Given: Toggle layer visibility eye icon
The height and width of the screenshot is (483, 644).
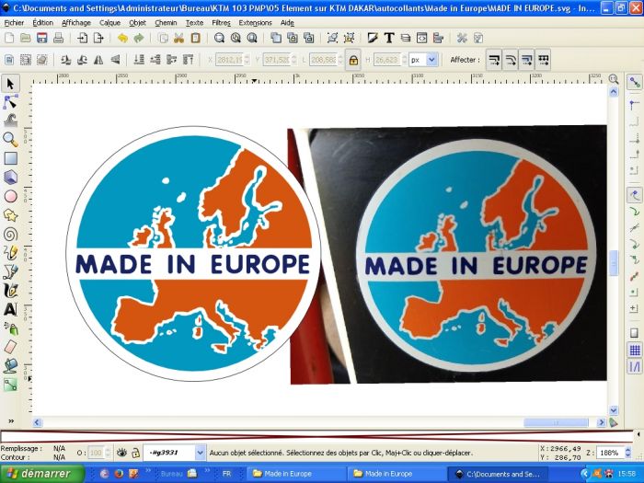Looking at the screenshot, I should 121,453.
